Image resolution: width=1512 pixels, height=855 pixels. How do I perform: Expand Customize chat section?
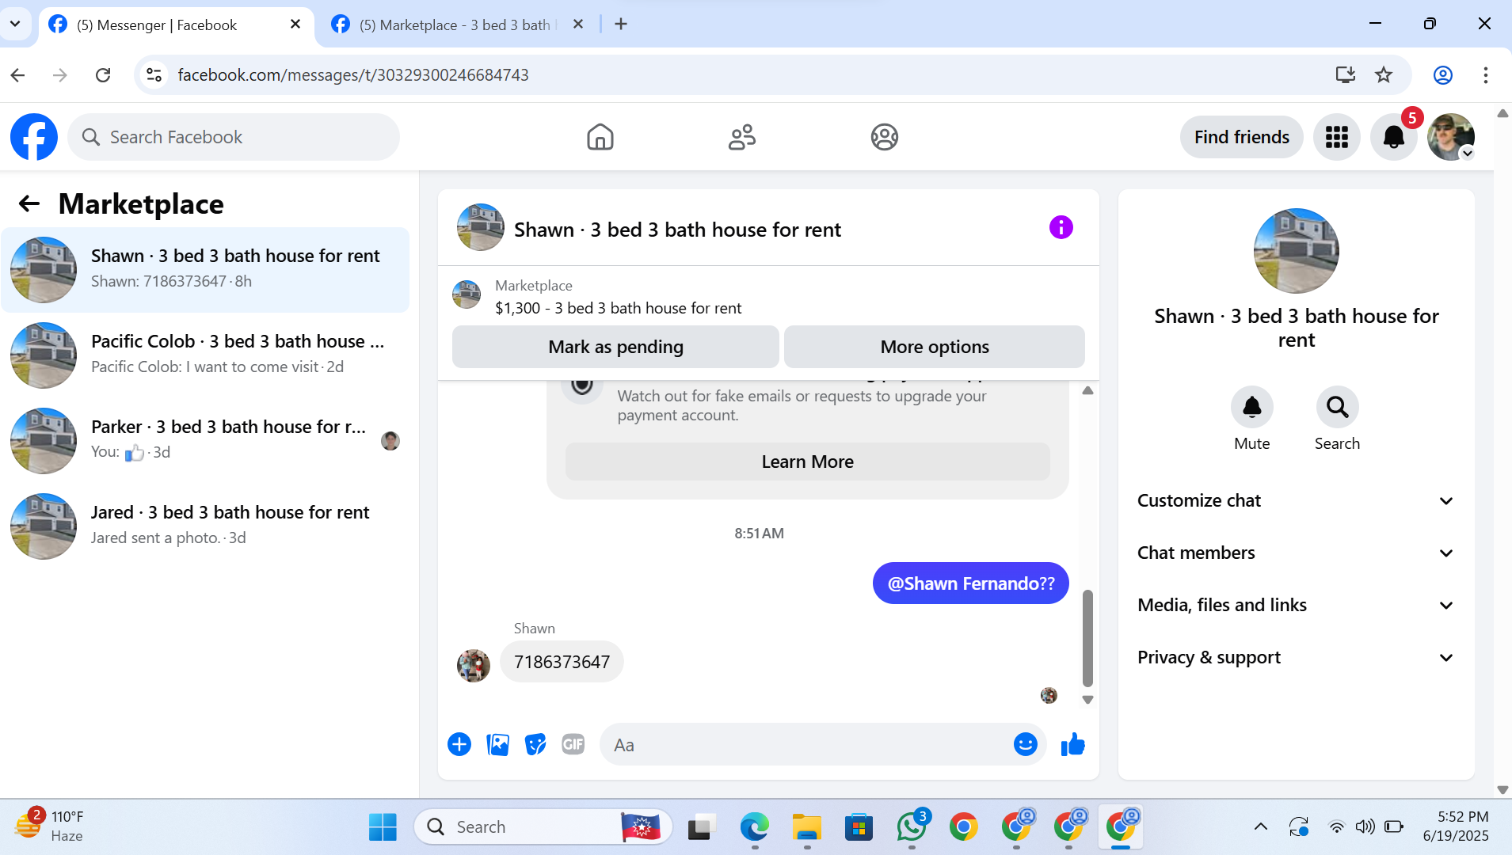click(1296, 500)
